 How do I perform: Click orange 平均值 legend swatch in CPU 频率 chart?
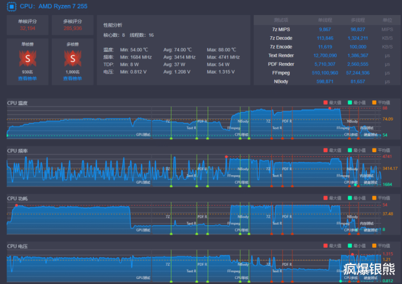click(374, 150)
